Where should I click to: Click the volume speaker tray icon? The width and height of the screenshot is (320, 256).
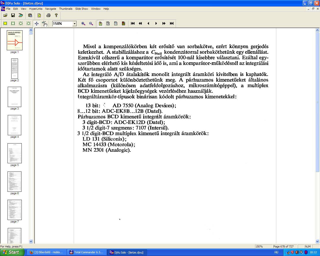pos(297,252)
